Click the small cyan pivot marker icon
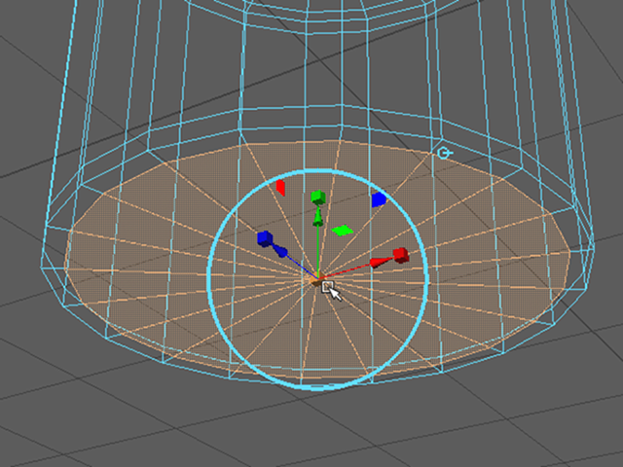 444,153
